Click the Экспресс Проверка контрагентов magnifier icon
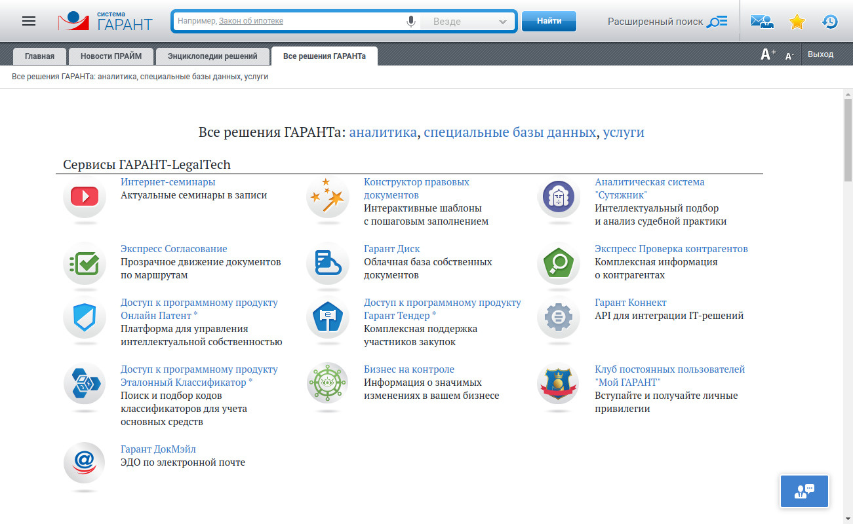This screenshot has height=524, width=853. coord(559,263)
